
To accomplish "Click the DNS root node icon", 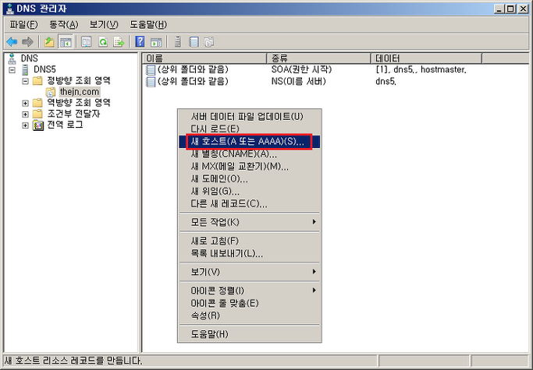I will coord(12,58).
